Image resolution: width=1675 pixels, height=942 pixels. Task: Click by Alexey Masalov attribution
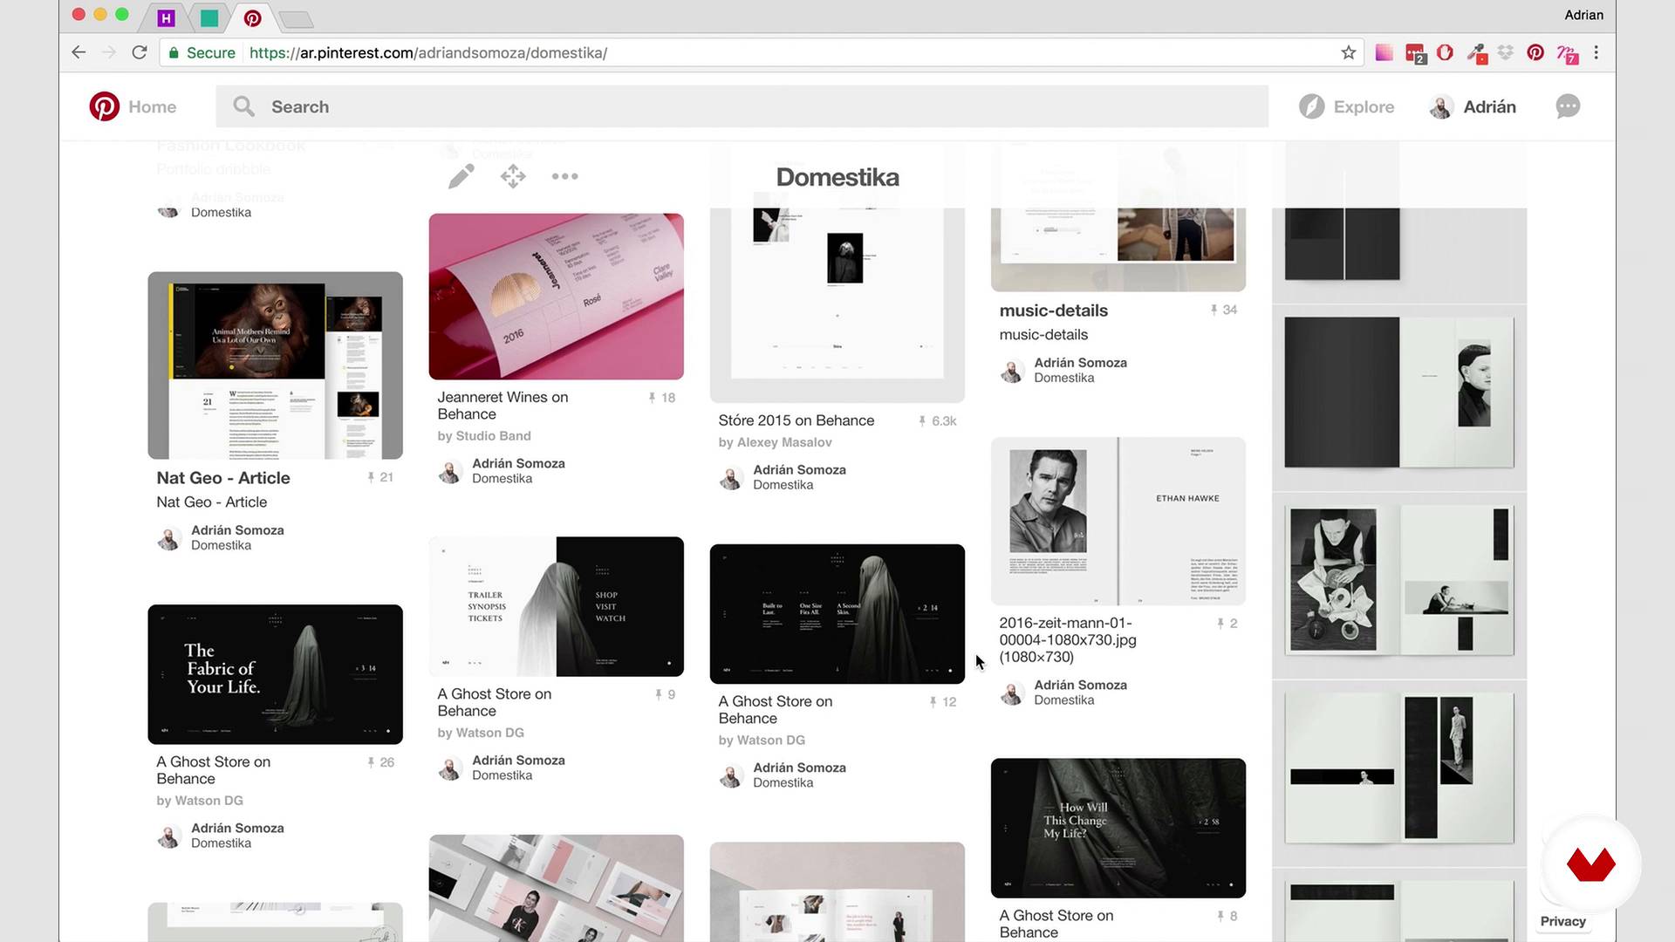tap(775, 442)
